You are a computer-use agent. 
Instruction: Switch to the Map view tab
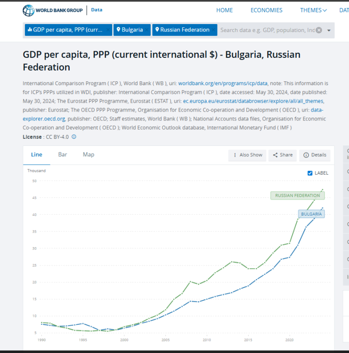pyautogui.click(x=89, y=155)
